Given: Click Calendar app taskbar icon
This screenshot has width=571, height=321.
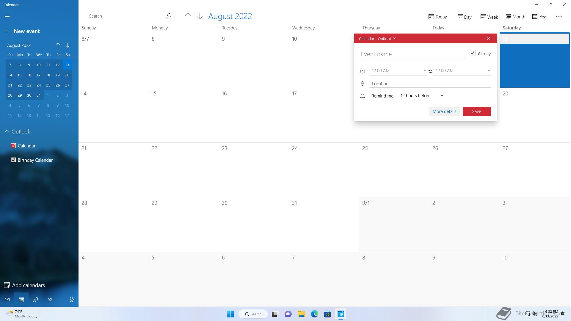Looking at the screenshot, I should pos(341,314).
